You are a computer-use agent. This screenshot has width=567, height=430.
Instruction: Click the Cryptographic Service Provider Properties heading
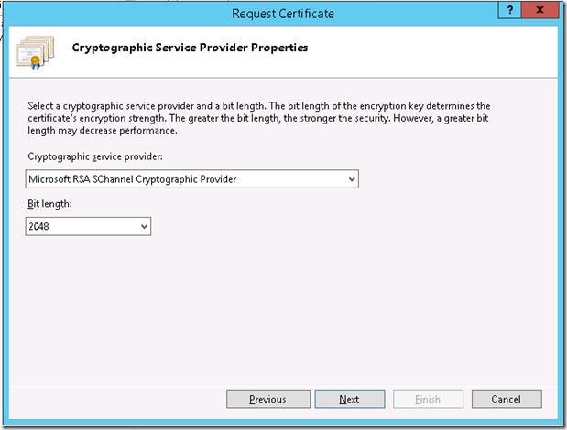coord(190,48)
